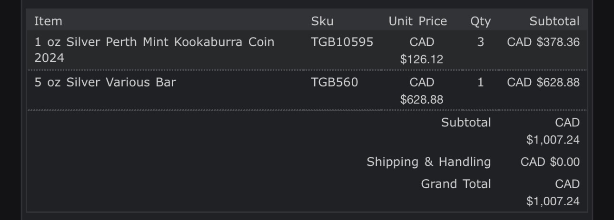Select the 5 oz Silver Various Bar item name

coord(105,83)
